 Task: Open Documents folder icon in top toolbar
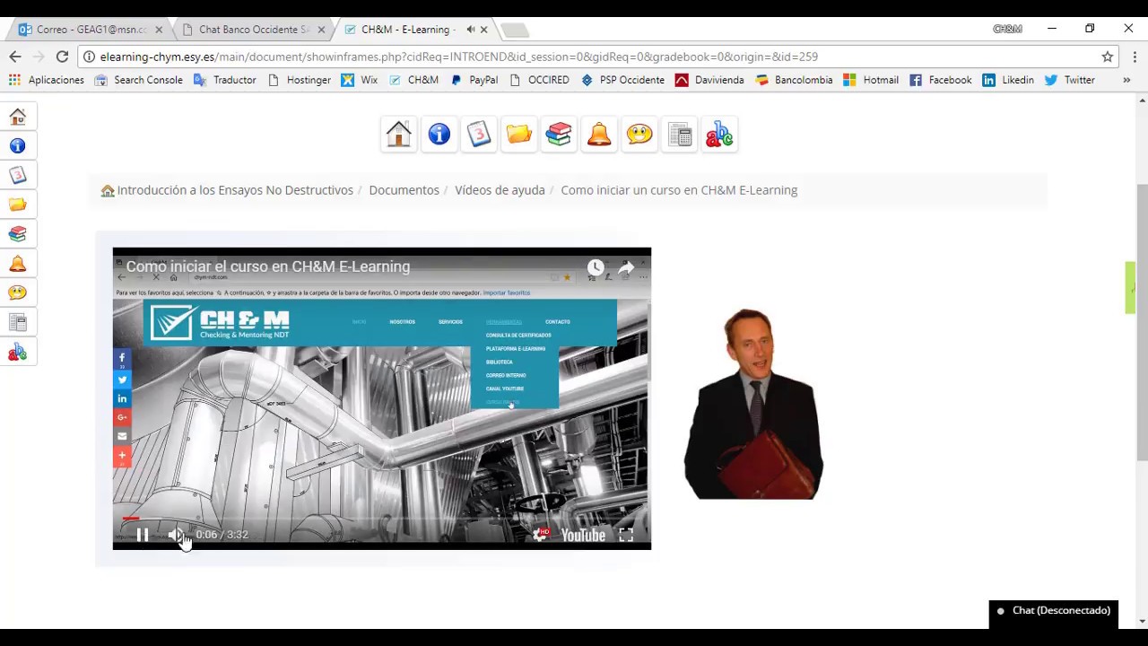pos(519,135)
